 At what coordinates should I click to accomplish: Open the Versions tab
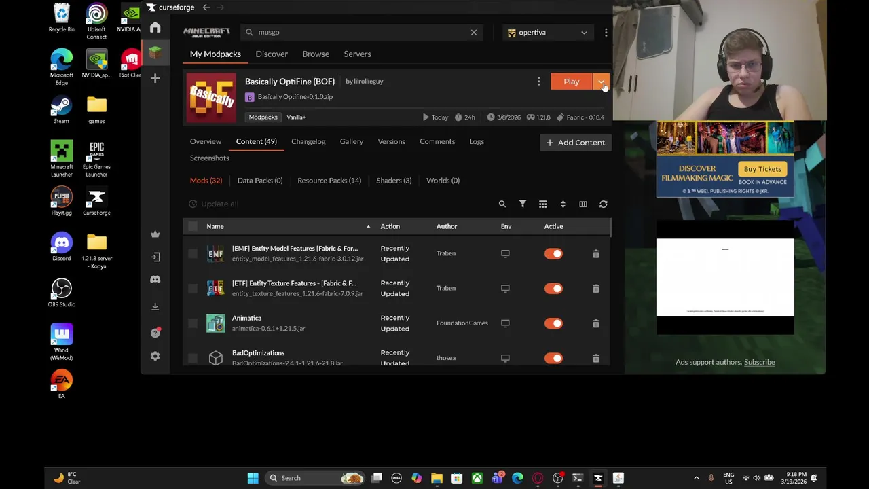pos(392,141)
